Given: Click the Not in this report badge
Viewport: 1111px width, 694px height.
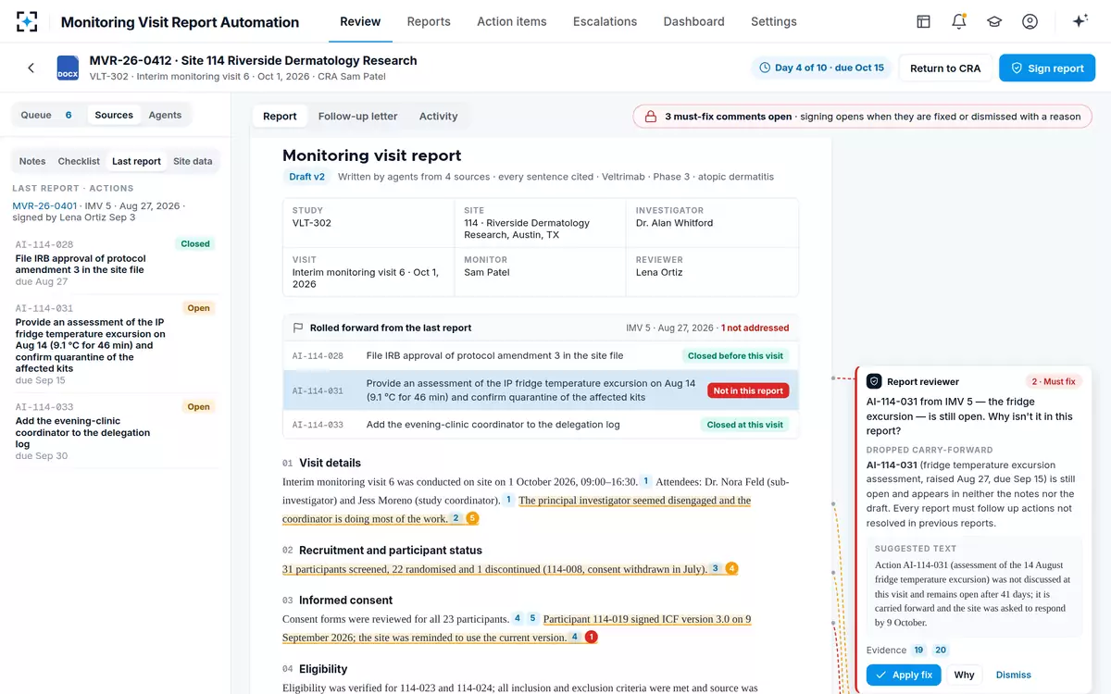Looking at the screenshot, I should tap(748, 390).
